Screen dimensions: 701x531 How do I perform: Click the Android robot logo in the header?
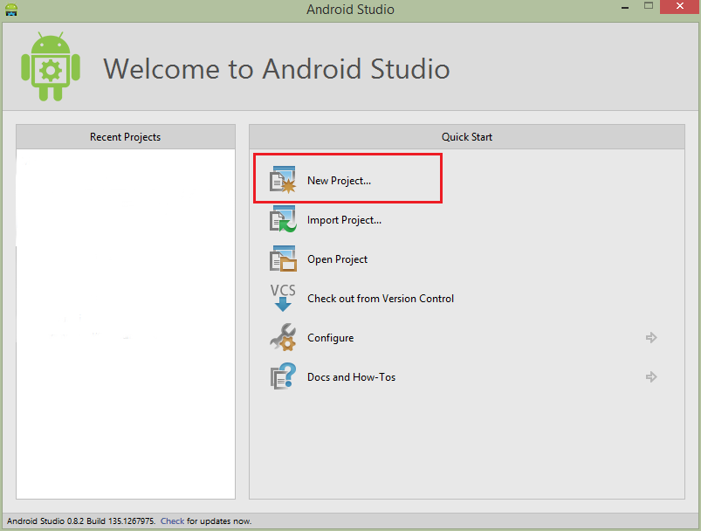coord(51,67)
